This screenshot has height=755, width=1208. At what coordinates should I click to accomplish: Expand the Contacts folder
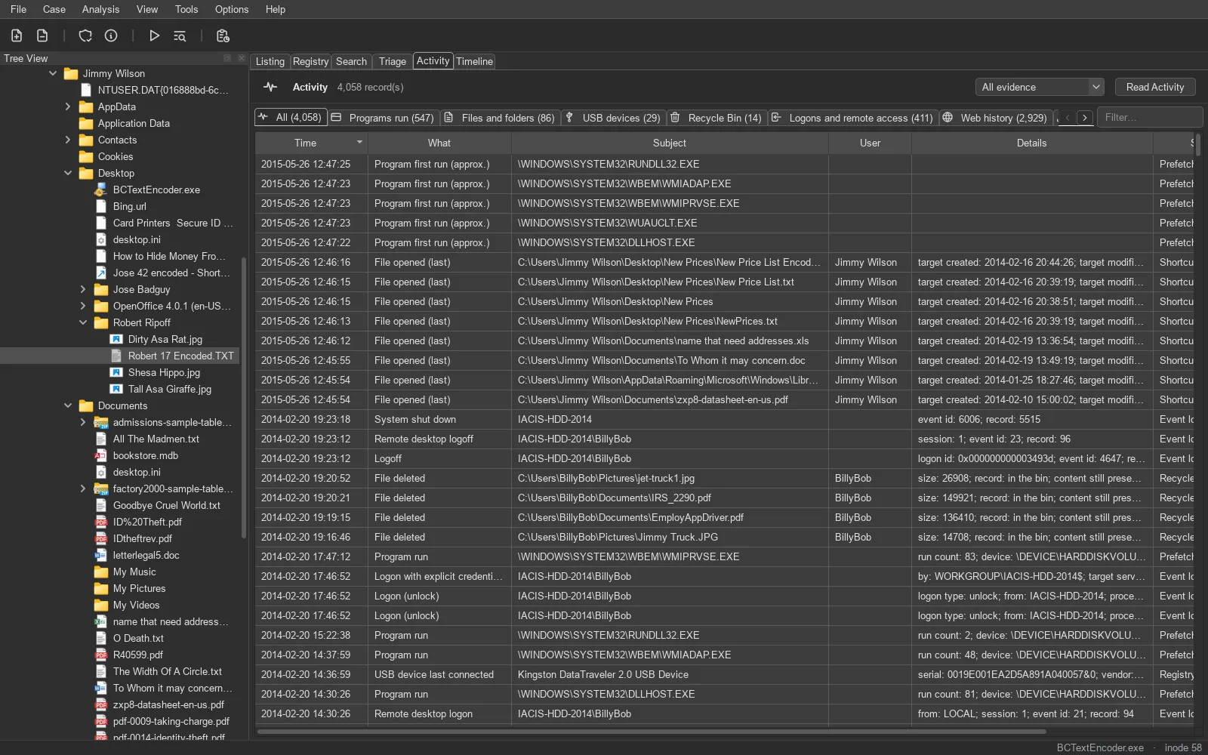tap(68, 140)
